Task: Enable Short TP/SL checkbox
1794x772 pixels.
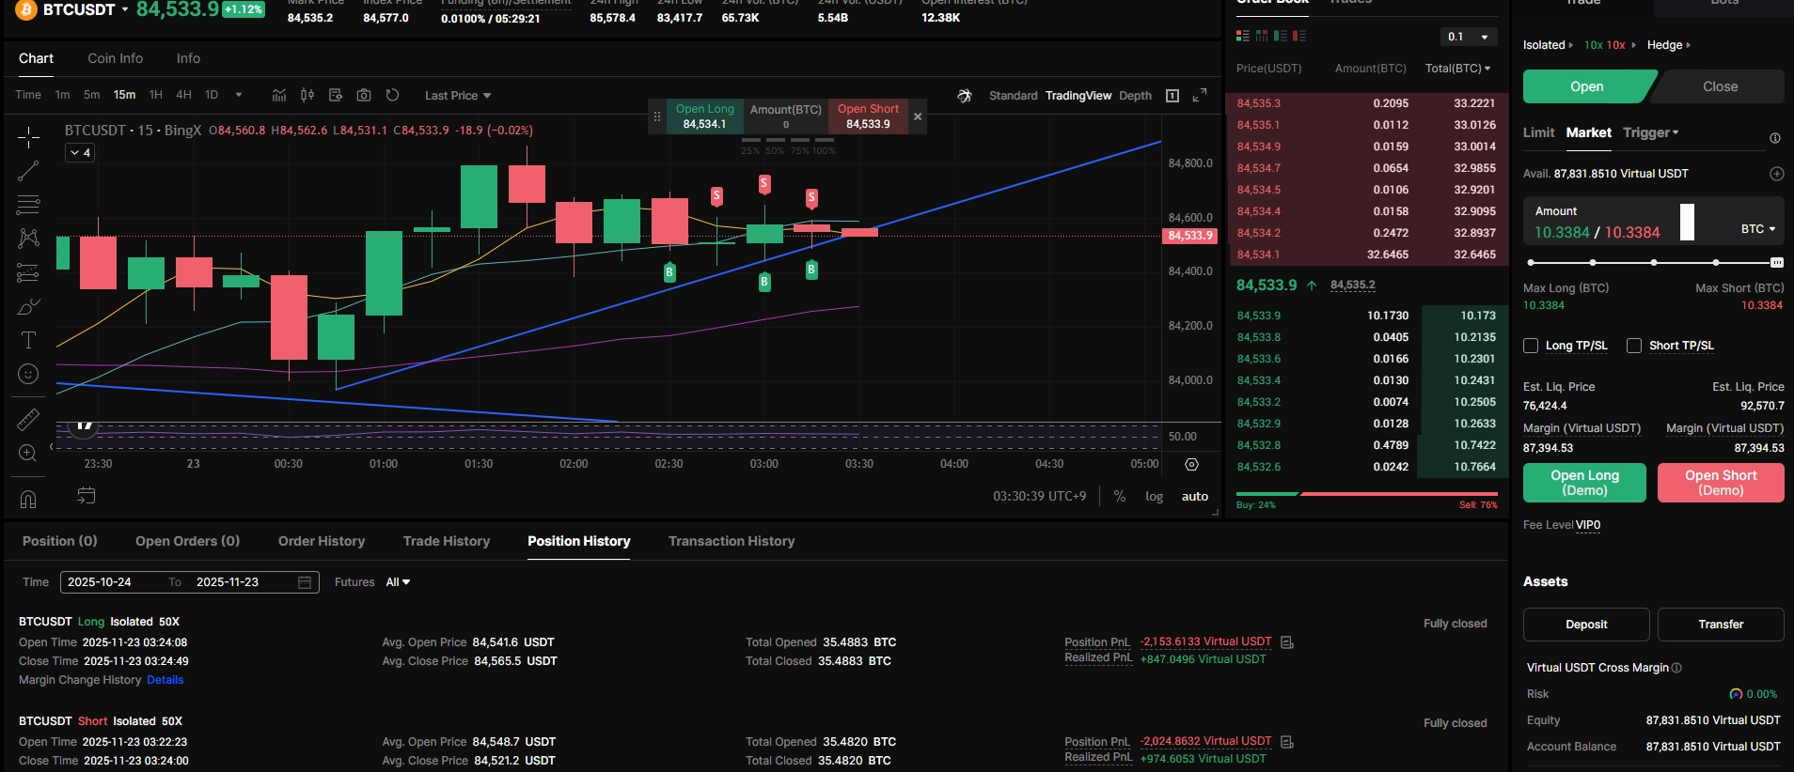Action: pos(1634,346)
